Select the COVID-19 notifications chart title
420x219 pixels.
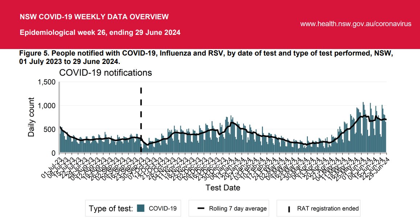106,73
